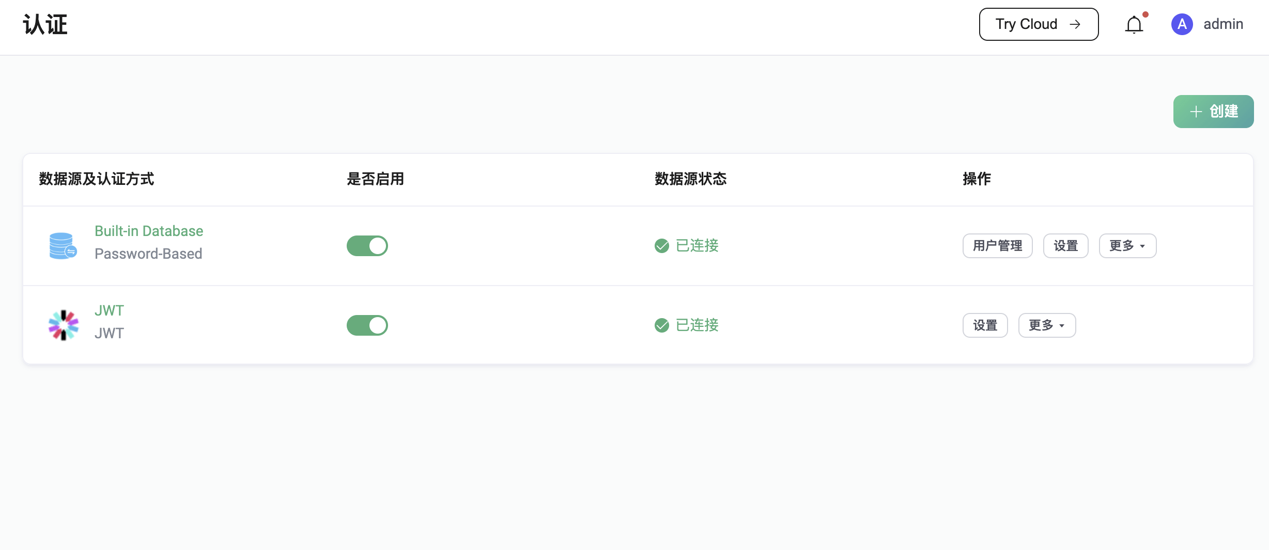Open 用户管理 for Built-in Database

pos(997,246)
